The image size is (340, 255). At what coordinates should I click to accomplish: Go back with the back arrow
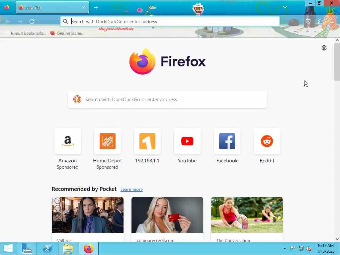(8, 22)
